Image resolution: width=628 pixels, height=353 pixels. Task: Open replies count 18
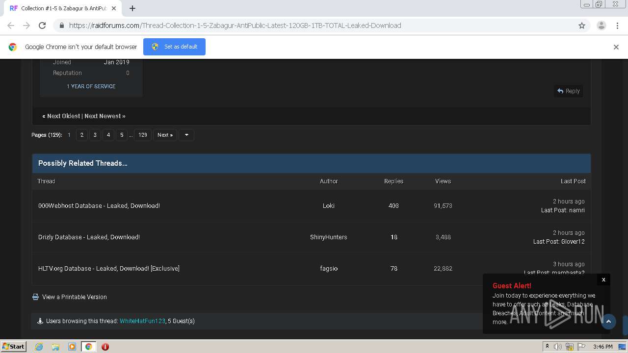click(393, 237)
